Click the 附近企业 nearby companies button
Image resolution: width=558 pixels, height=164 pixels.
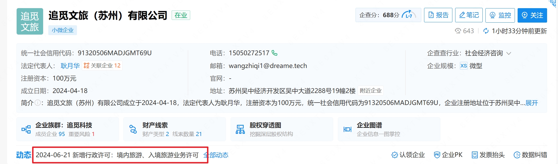coord(371,91)
